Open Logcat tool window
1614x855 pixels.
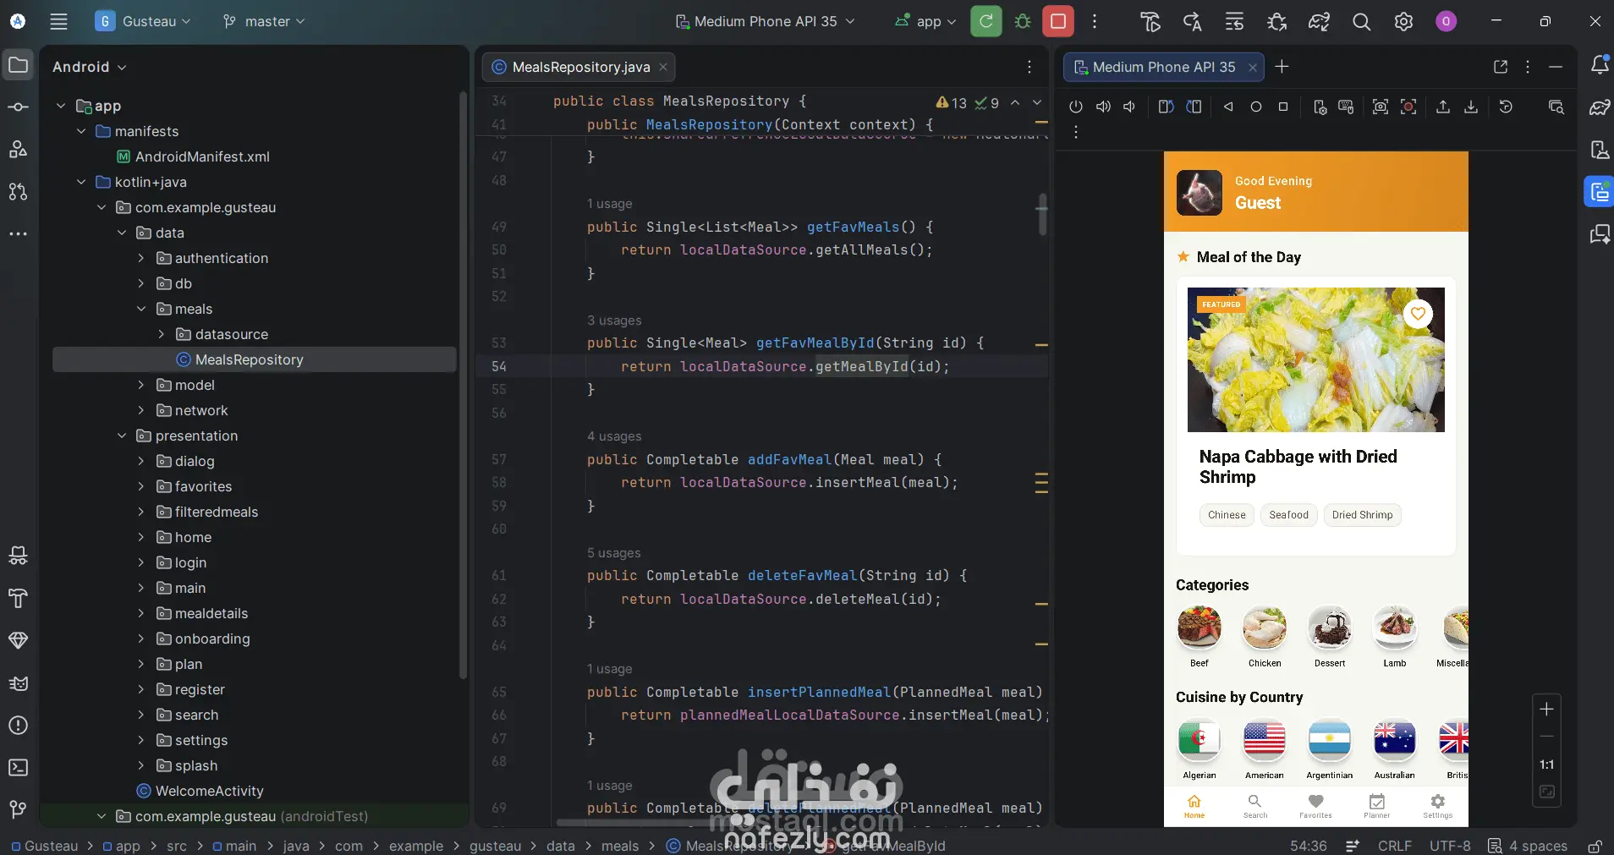[18, 683]
